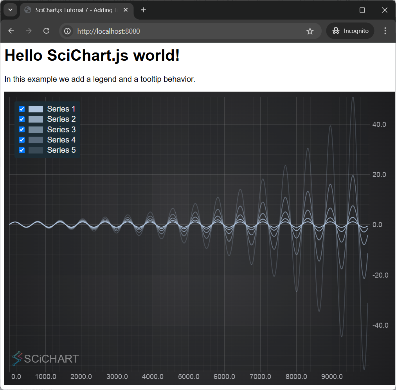Click the Incognito profile button
This screenshot has height=390, width=396.
tap(350, 31)
